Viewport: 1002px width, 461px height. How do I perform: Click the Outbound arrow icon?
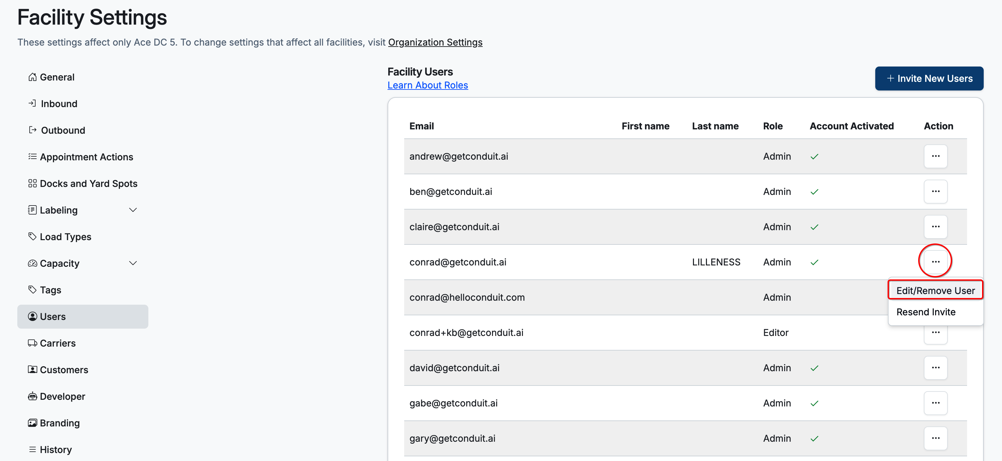(33, 130)
